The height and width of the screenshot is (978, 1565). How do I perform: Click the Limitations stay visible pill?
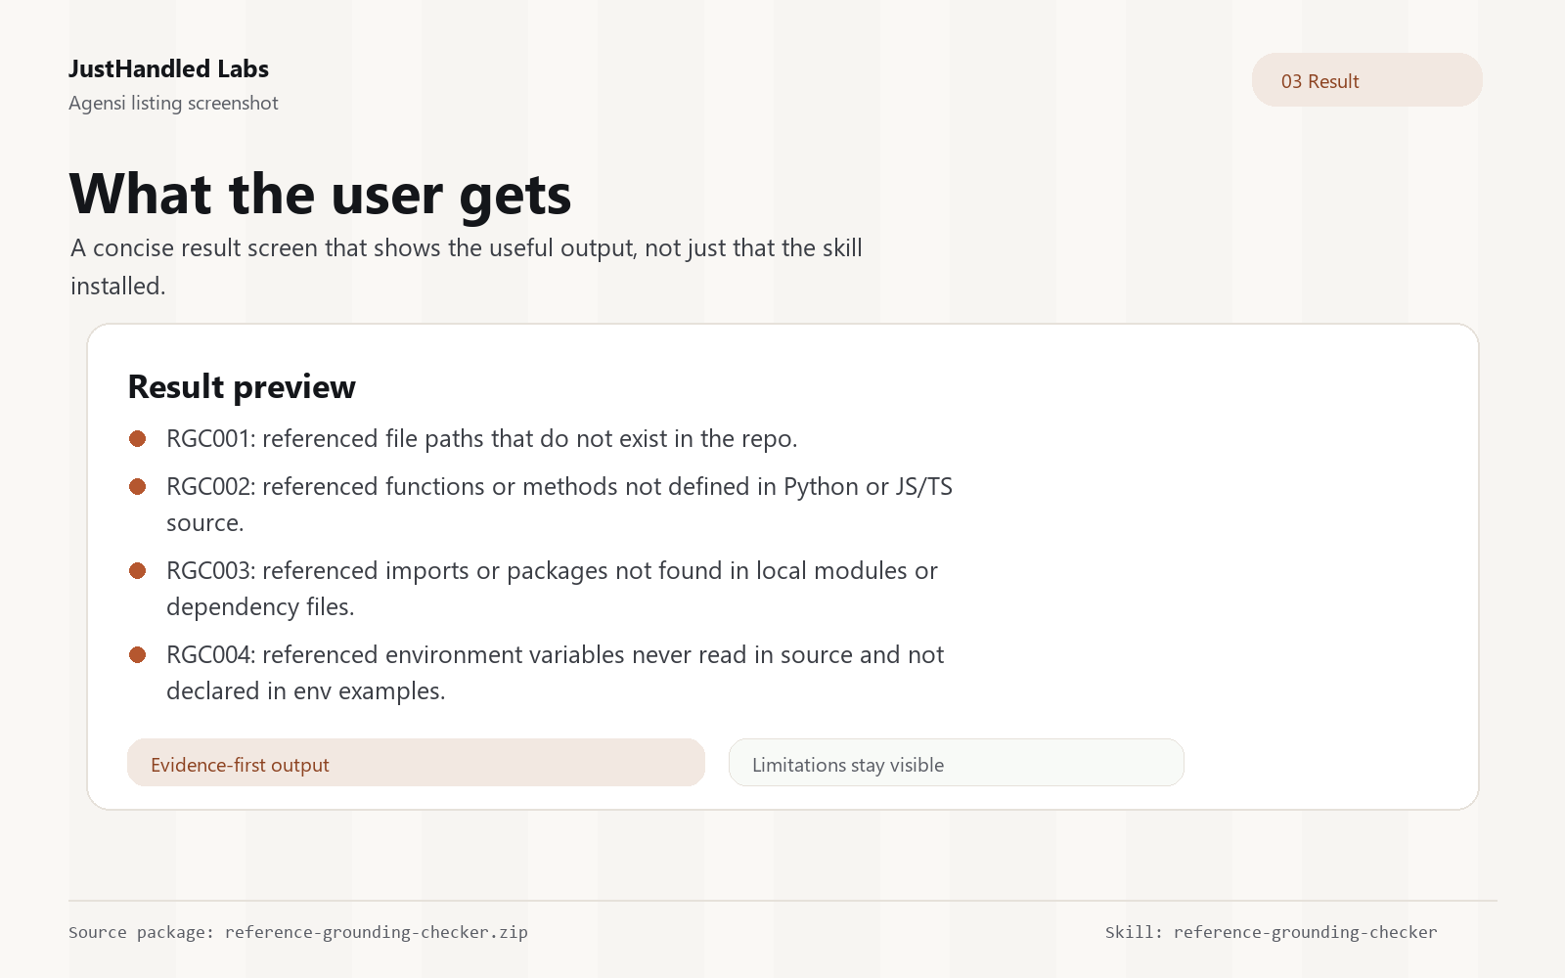coord(956,763)
